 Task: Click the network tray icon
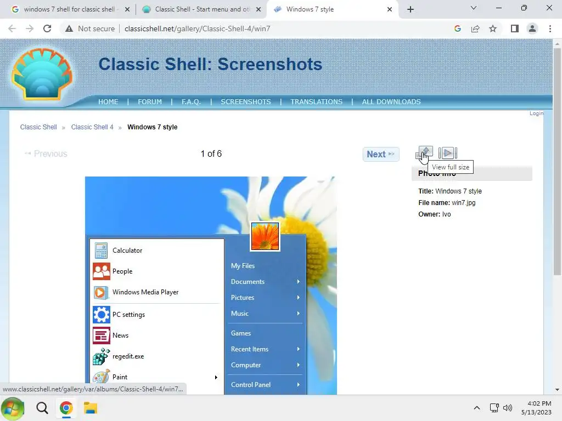(x=494, y=408)
